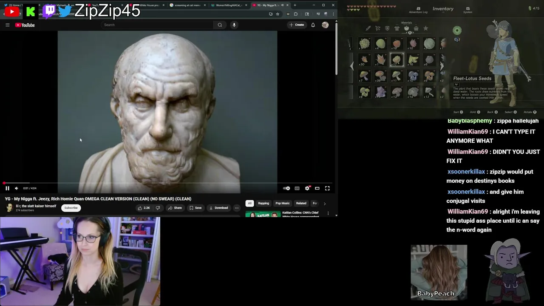Select the shields inventory category
Viewport: 544px width, 306px height.
point(387,28)
